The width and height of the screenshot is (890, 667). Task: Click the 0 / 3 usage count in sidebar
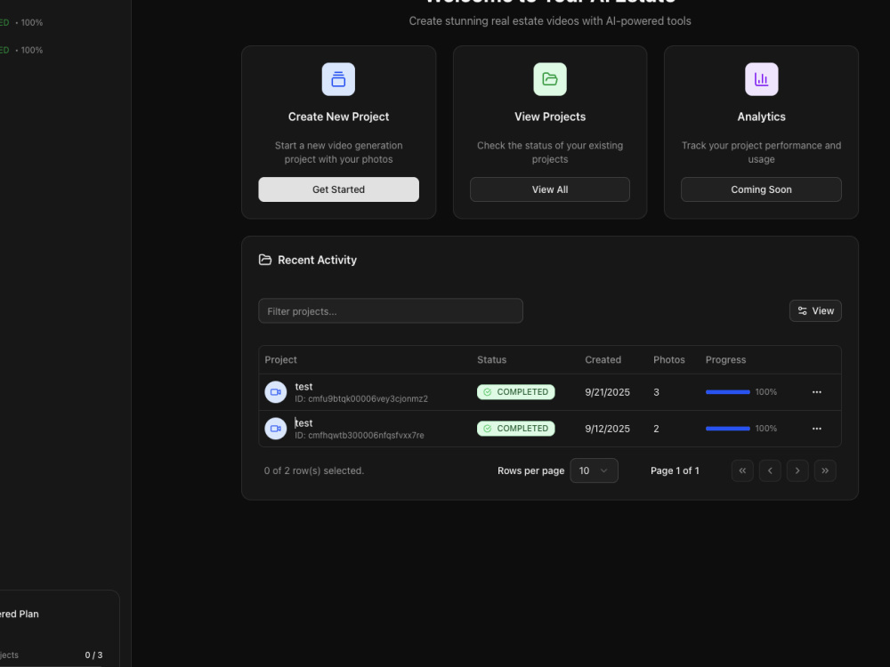point(93,655)
